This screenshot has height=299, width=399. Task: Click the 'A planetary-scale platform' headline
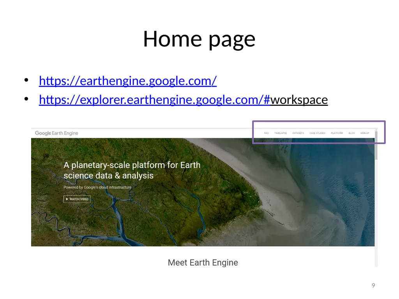[x=132, y=170]
